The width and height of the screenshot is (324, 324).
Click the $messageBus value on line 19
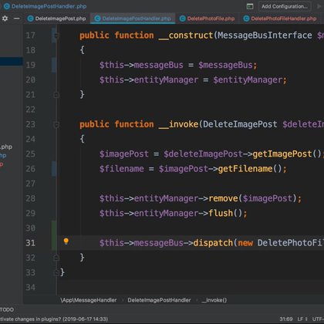(225, 65)
